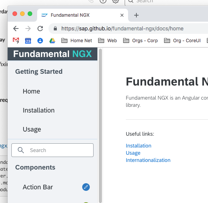Open Usage in the sidebar menu

click(32, 129)
